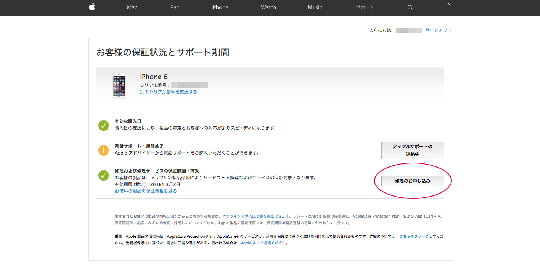Click the 有効な購入日 title text
The width and height of the screenshot is (540, 266).
coord(128,121)
